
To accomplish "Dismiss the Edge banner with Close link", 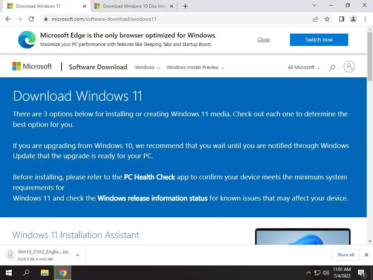I will click(x=264, y=39).
